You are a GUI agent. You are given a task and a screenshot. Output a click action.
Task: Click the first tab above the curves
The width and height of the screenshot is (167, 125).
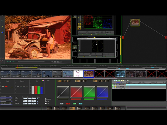(x=59, y=81)
